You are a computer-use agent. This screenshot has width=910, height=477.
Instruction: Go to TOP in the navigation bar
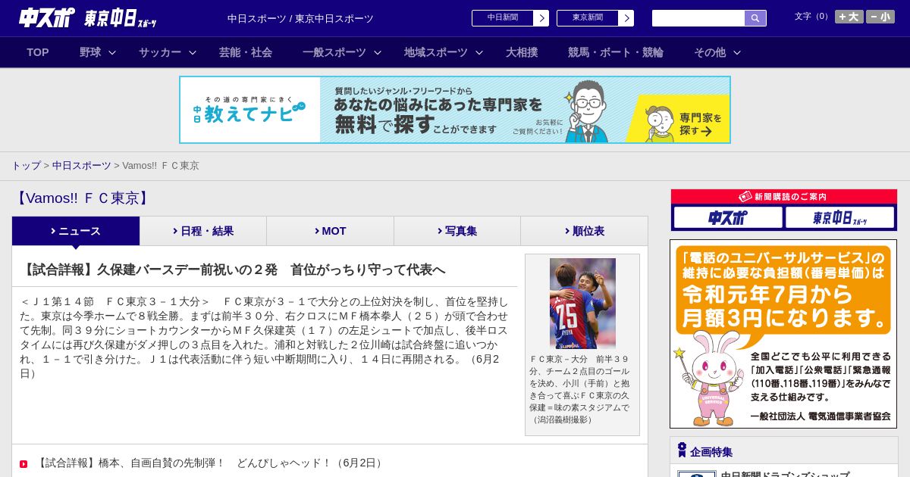pos(38,52)
